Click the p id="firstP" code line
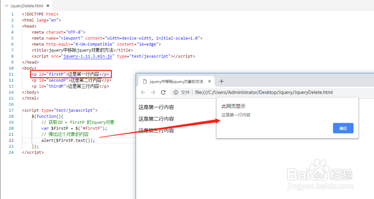This screenshot has width=374, height=199. pyautogui.click(x=70, y=74)
